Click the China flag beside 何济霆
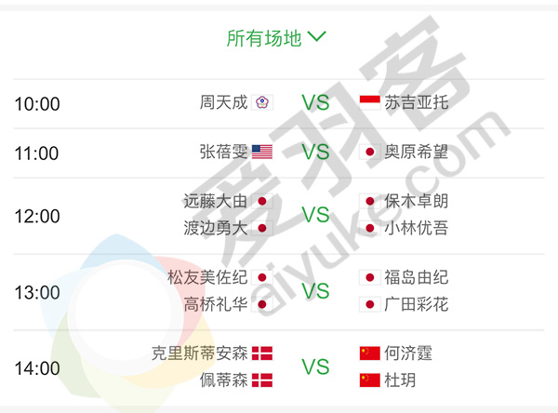The image size is (558, 413). 370,353
